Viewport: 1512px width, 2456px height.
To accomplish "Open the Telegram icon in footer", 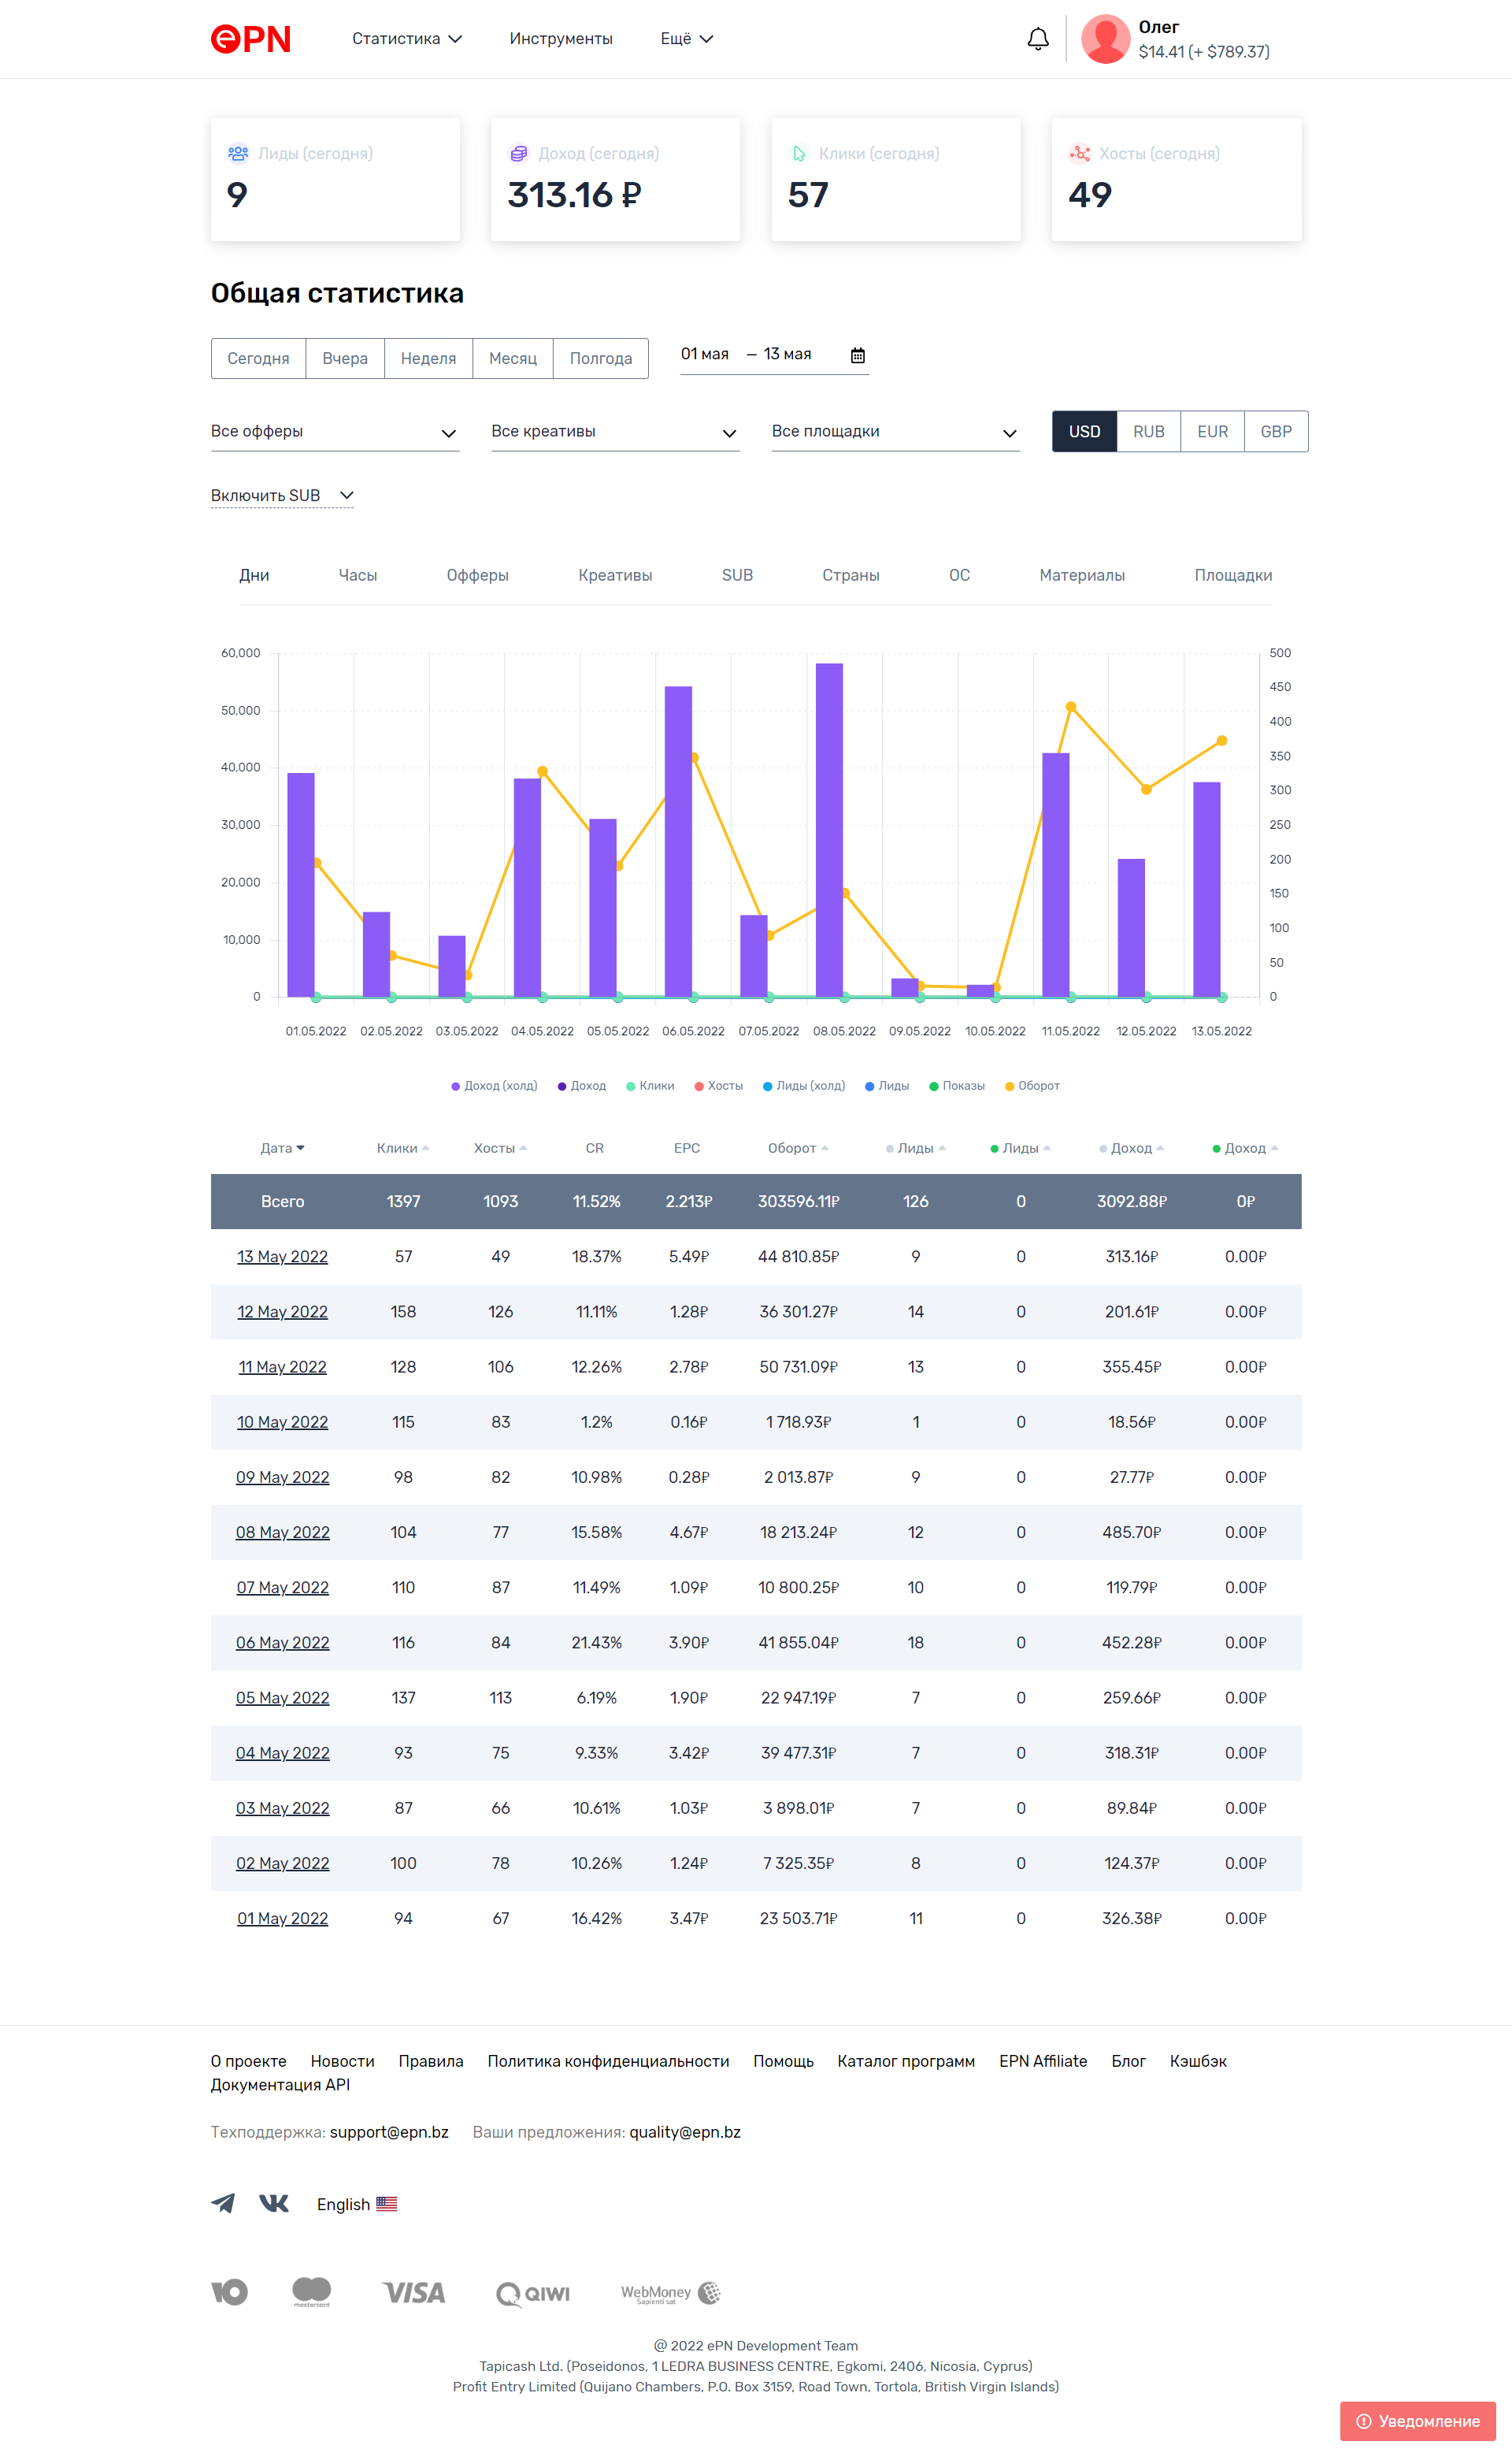I will pos(223,2204).
